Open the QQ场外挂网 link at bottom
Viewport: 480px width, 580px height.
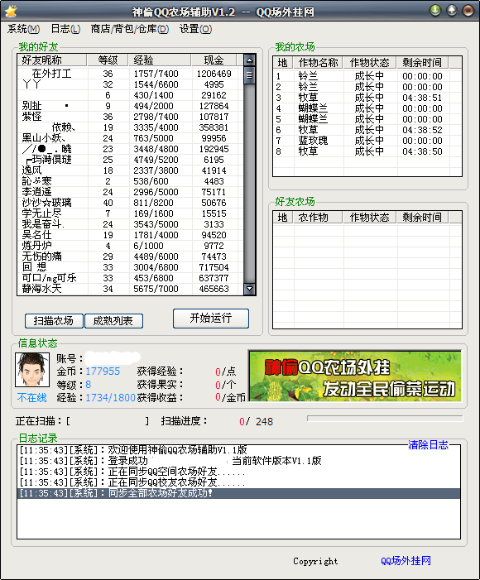pos(406,561)
